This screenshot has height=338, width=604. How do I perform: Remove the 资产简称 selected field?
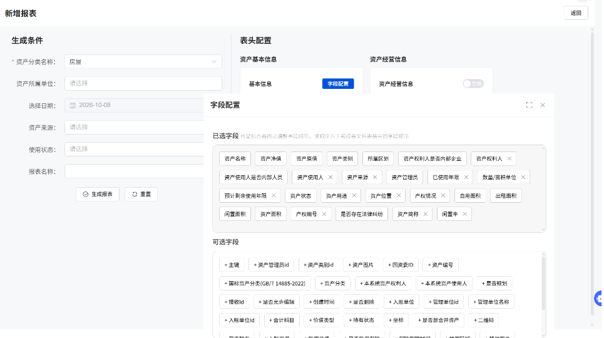click(426, 214)
